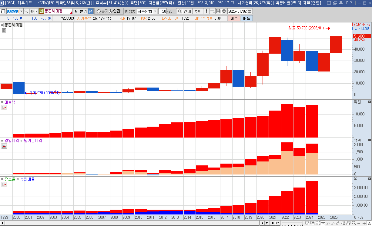Screen dimensions: 372x226
Task: Click the save chart floppy disk icon
Action: tap(219, 11)
